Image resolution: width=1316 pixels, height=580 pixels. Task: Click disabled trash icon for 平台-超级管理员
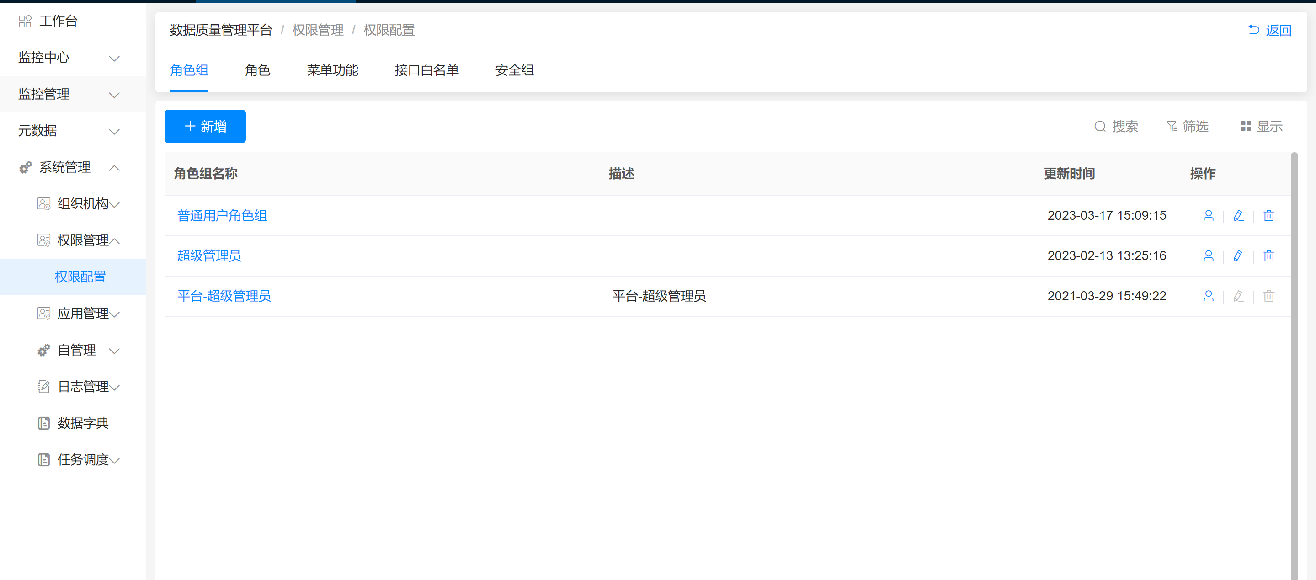click(1269, 296)
